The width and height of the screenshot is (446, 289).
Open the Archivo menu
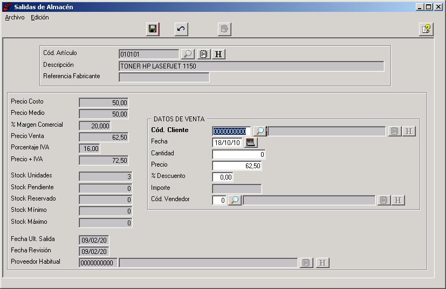click(15, 17)
